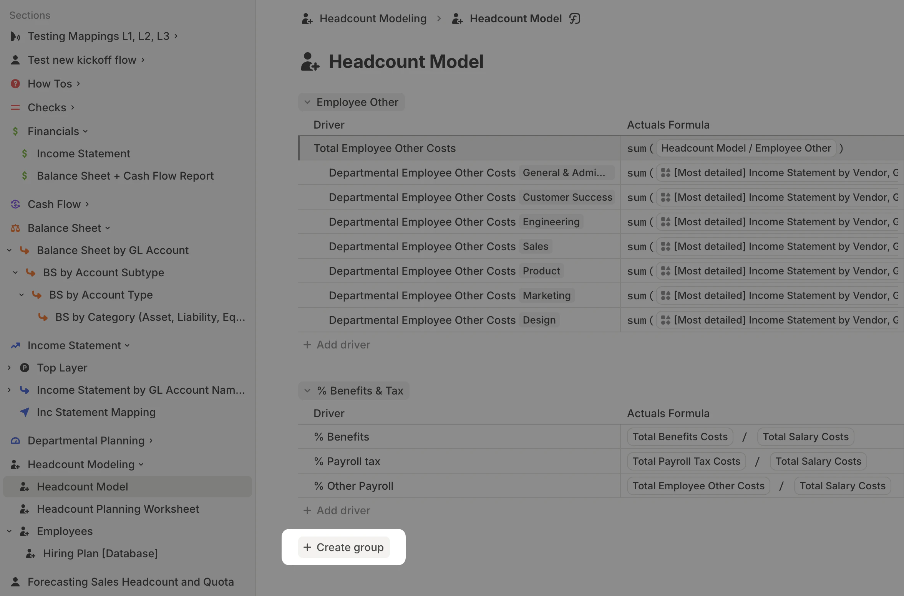This screenshot has height=596, width=904.
Task: Click the Top Layer circled P icon
Action: (x=25, y=368)
